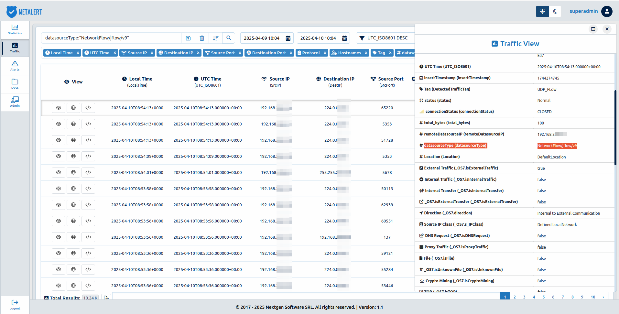
Task: Go to results page 10
Action: click(x=593, y=297)
